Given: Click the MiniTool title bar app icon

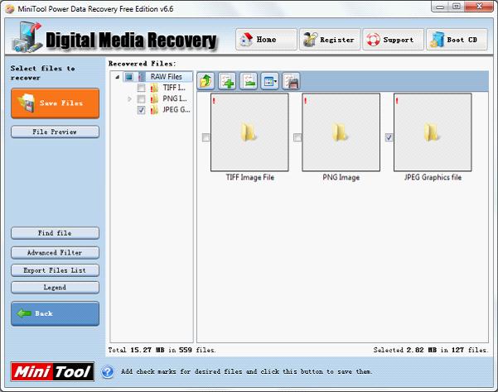Looking at the screenshot, I should coord(10,9).
